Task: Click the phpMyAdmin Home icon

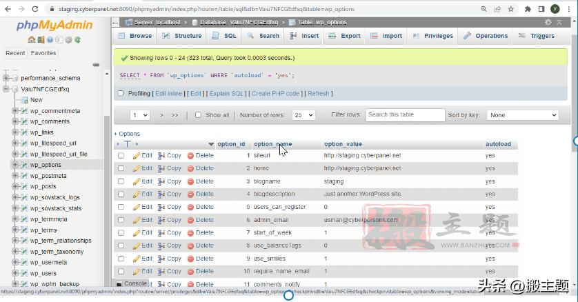Action: (32, 39)
